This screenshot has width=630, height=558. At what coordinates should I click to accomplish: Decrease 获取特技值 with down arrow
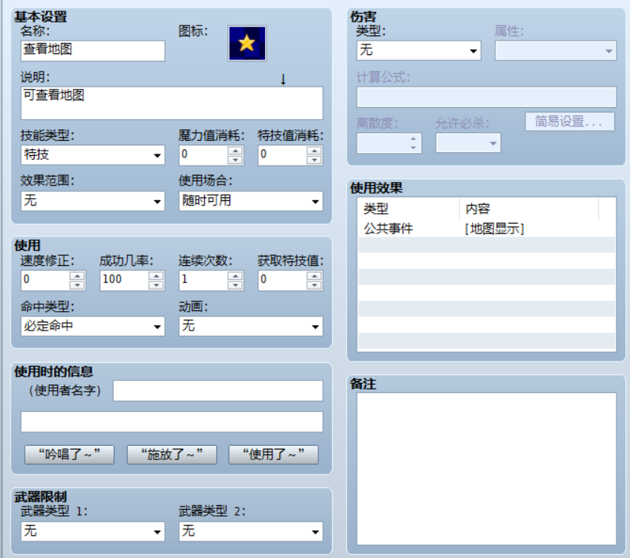[x=314, y=285]
